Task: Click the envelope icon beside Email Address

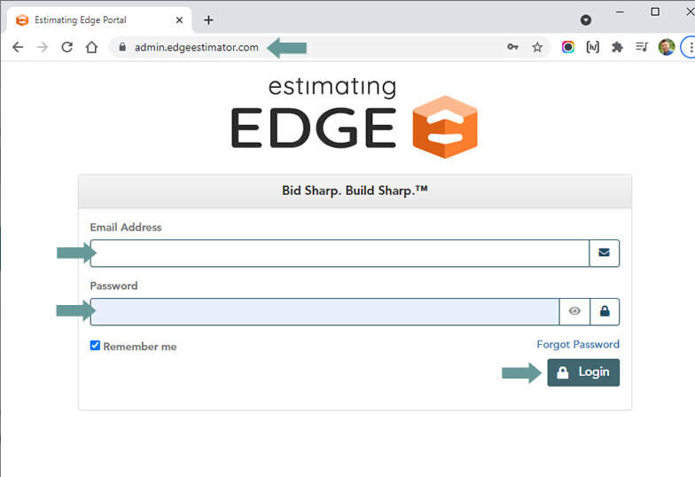Action: tap(605, 254)
